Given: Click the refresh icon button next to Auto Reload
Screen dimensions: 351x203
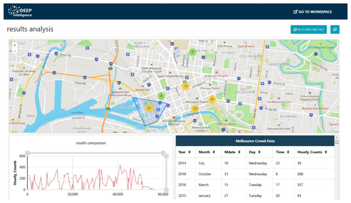Looking at the screenshot, I should [x=335, y=29].
